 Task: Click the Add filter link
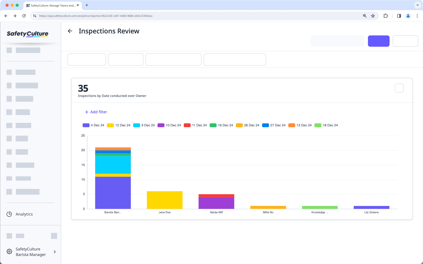click(x=96, y=112)
